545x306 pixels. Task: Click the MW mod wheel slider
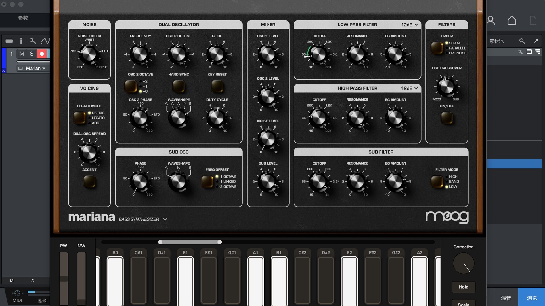pyautogui.click(x=81, y=278)
